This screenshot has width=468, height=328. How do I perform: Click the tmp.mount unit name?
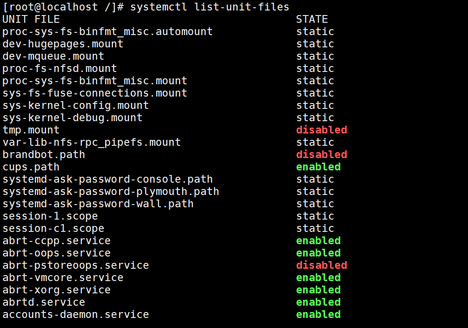[x=31, y=130]
